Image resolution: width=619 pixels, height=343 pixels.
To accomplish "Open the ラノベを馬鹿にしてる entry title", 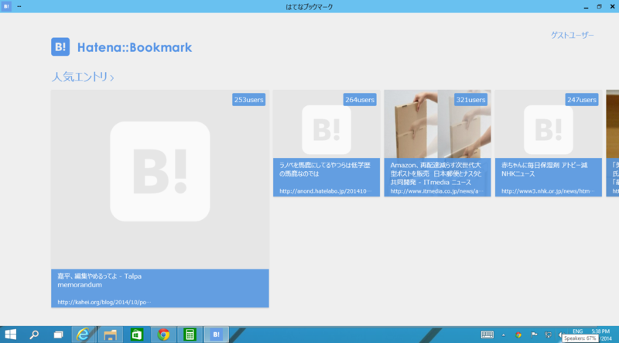I will point(324,169).
